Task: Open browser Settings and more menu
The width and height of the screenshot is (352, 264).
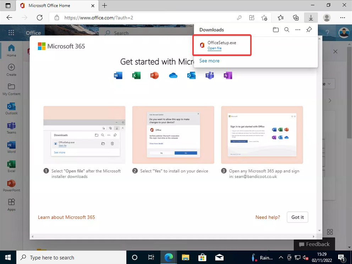Action: tap(342, 18)
